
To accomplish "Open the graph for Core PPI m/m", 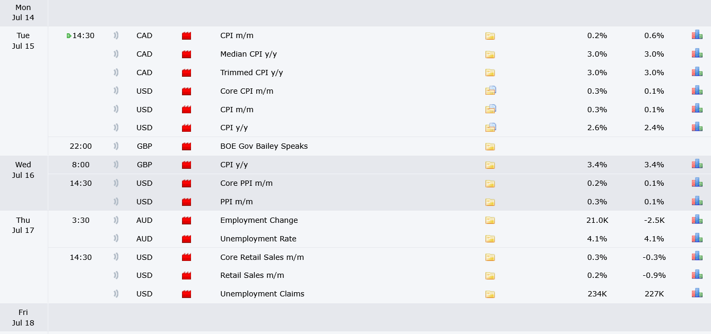I will pos(697,183).
